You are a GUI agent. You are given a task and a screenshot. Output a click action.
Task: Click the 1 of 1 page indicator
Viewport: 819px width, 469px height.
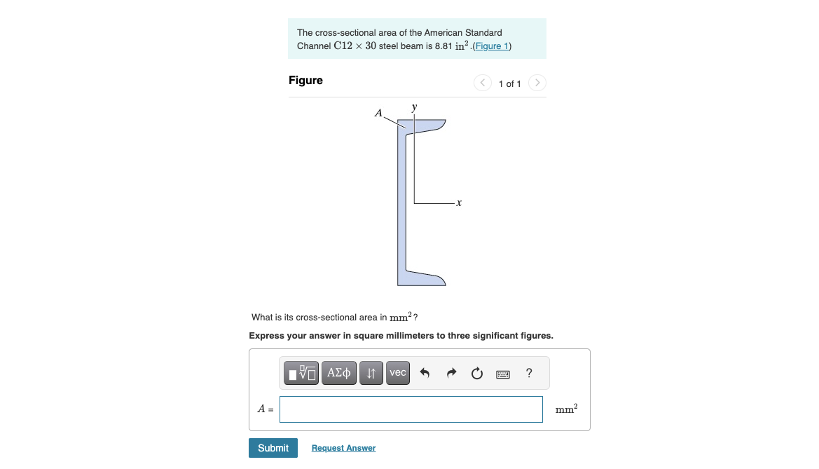[x=509, y=83]
